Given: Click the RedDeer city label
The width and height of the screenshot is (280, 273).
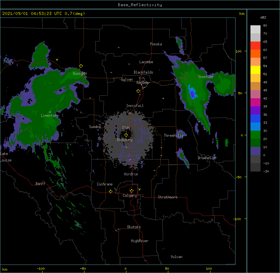Looking at the screenshot, I should click(x=143, y=83).
